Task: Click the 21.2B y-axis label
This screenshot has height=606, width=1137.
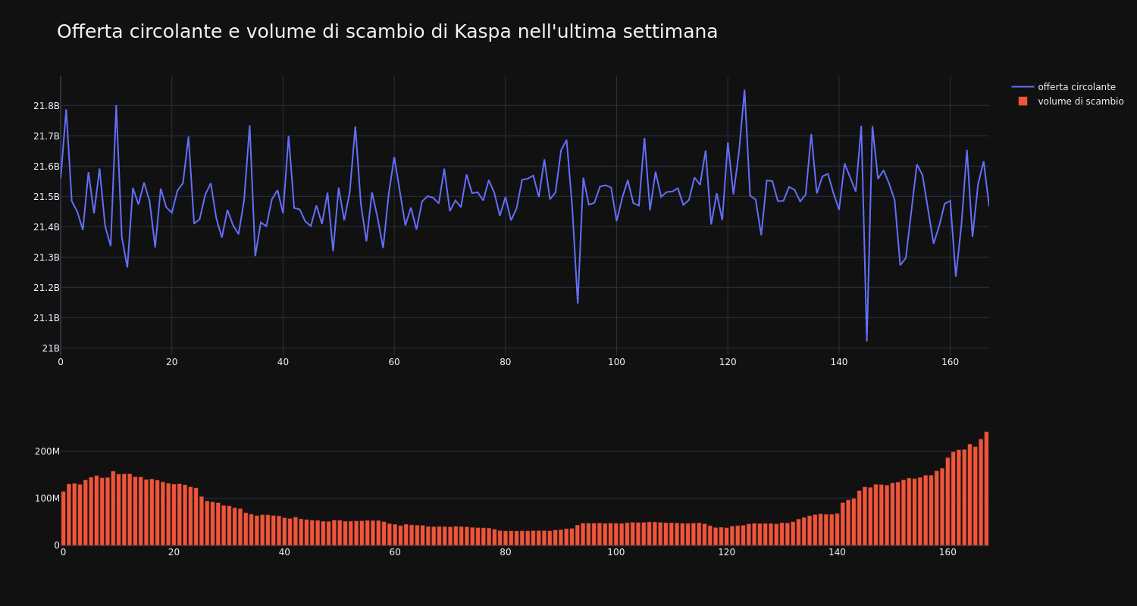Action: (46, 288)
